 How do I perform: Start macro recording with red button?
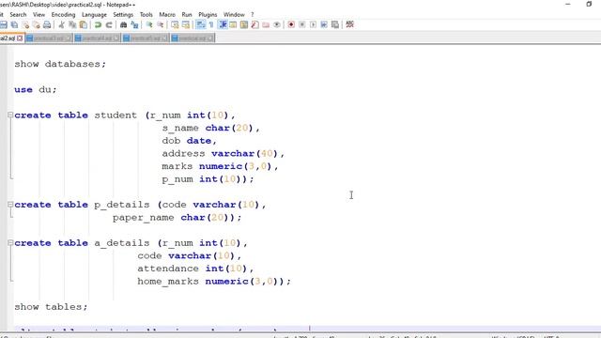[x=291, y=25]
